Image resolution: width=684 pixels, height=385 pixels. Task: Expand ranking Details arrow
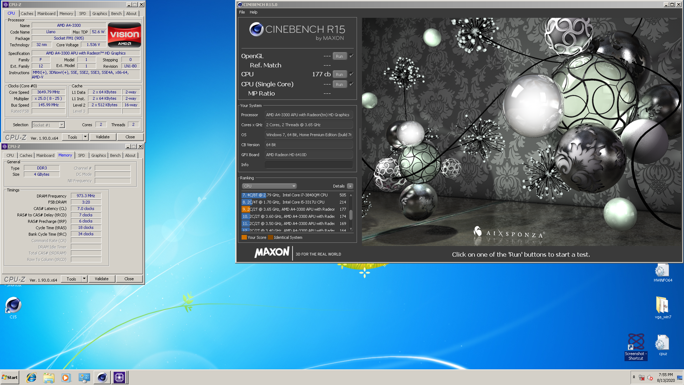click(x=350, y=186)
